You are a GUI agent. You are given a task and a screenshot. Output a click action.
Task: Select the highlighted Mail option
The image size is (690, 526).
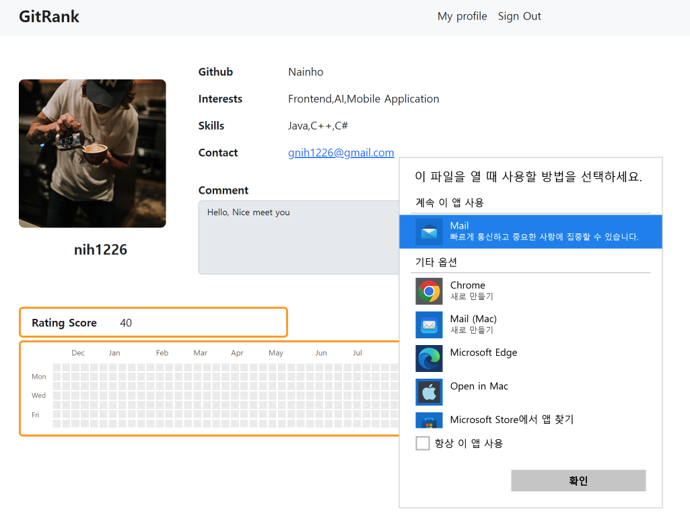pyautogui.click(x=530, y=232)
